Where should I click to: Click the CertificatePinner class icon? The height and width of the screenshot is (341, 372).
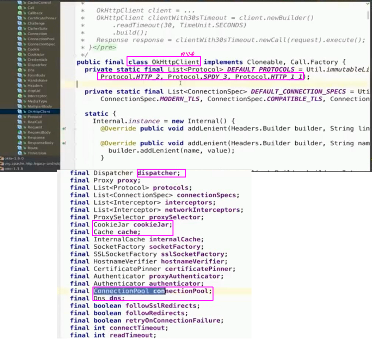click(20, 18)
